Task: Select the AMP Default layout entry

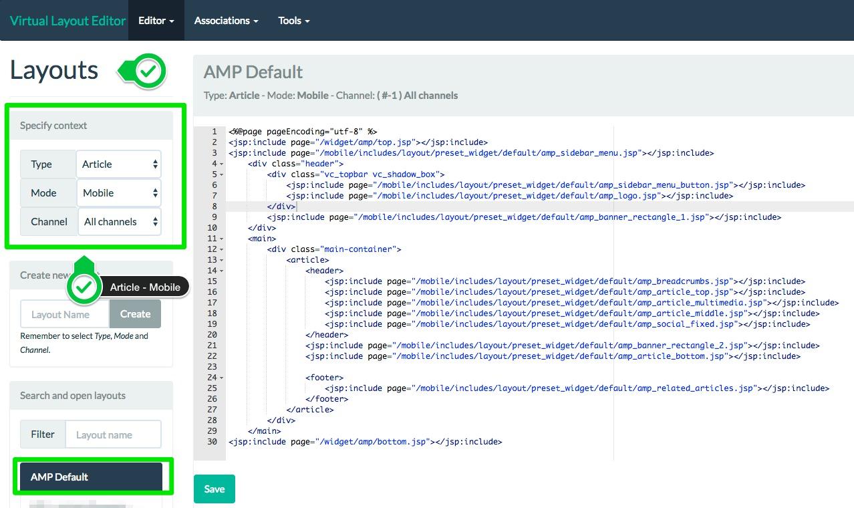Action: (x=91, y=477)
